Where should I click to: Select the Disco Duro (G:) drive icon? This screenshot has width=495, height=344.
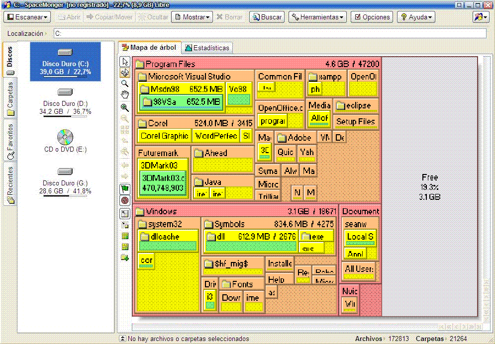[65, 171]
